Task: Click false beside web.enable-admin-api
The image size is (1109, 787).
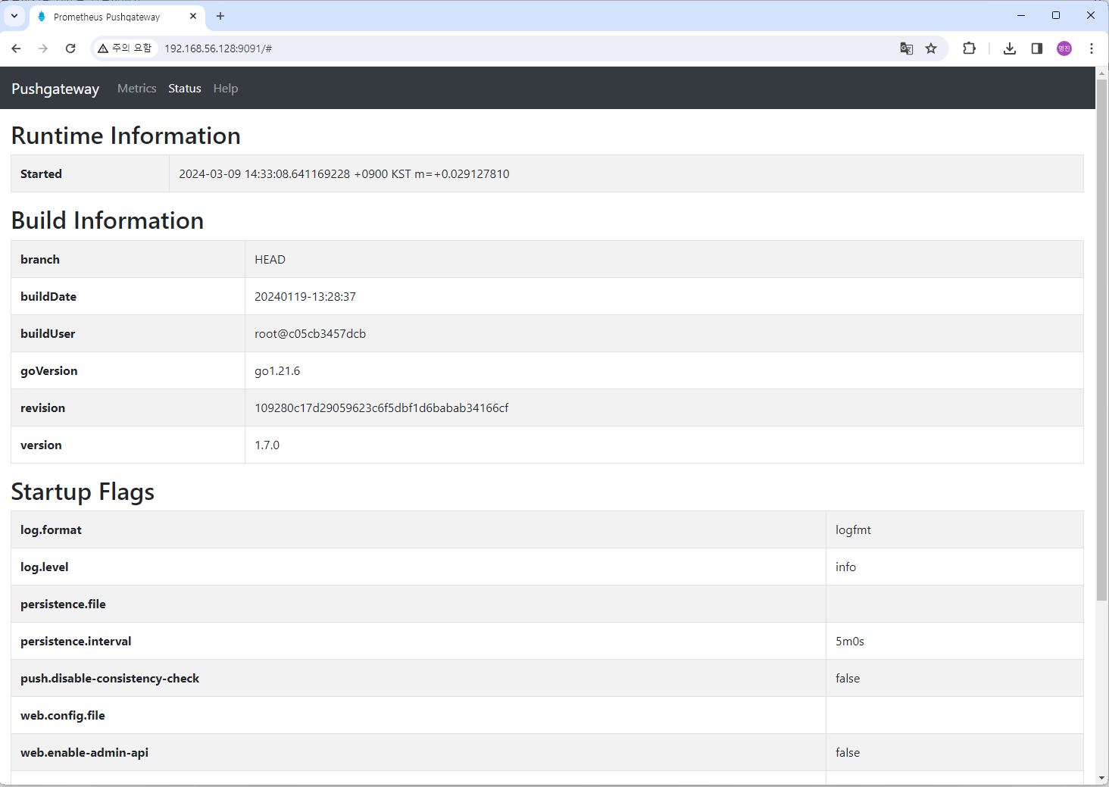Action: tap(848, 753)
